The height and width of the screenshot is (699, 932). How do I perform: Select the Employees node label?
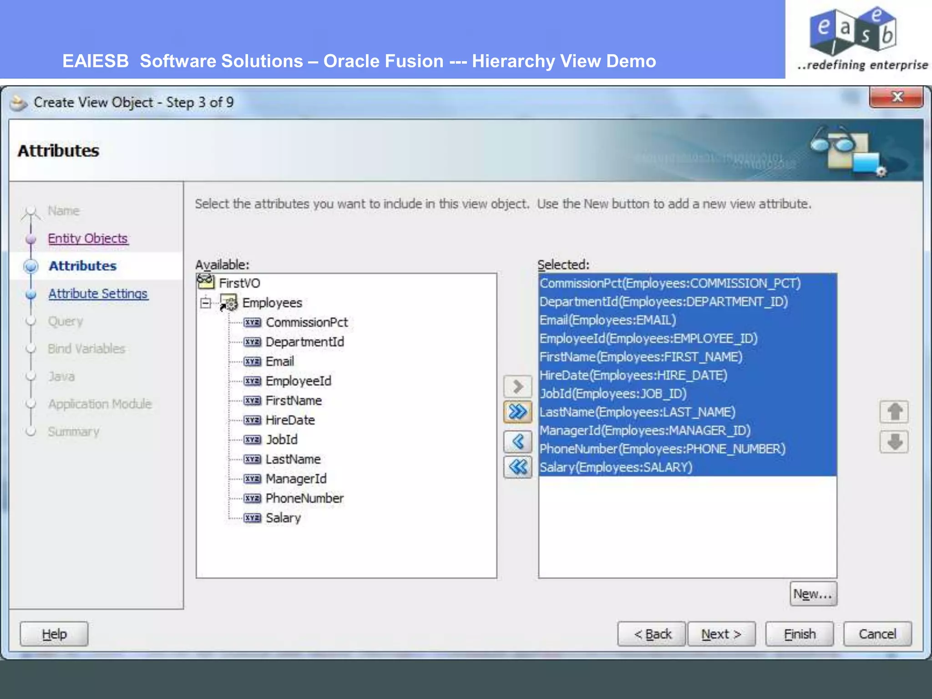pyautogui.click(x=272, y=303)
